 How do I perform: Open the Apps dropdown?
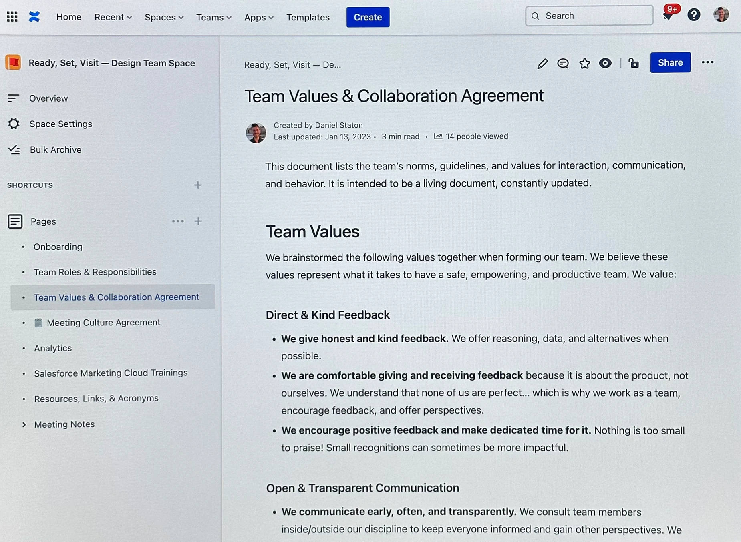[259, 17]
